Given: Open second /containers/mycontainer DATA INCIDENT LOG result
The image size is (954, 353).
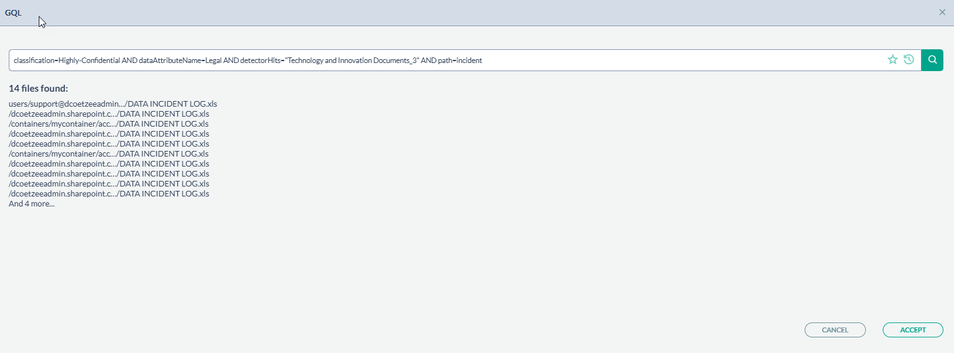Looking at the screenshot, I should click(109, 153).
